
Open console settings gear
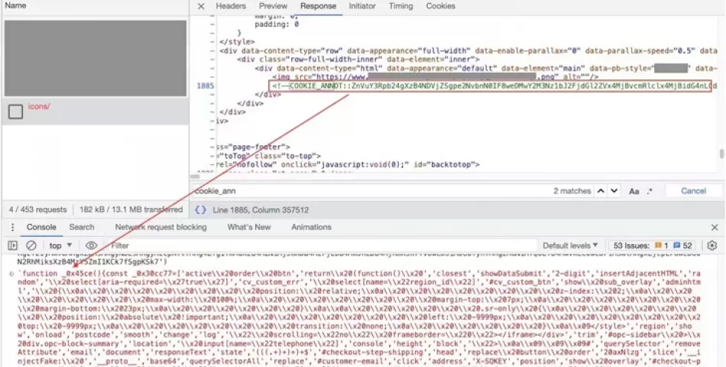(x=712, y=245)
